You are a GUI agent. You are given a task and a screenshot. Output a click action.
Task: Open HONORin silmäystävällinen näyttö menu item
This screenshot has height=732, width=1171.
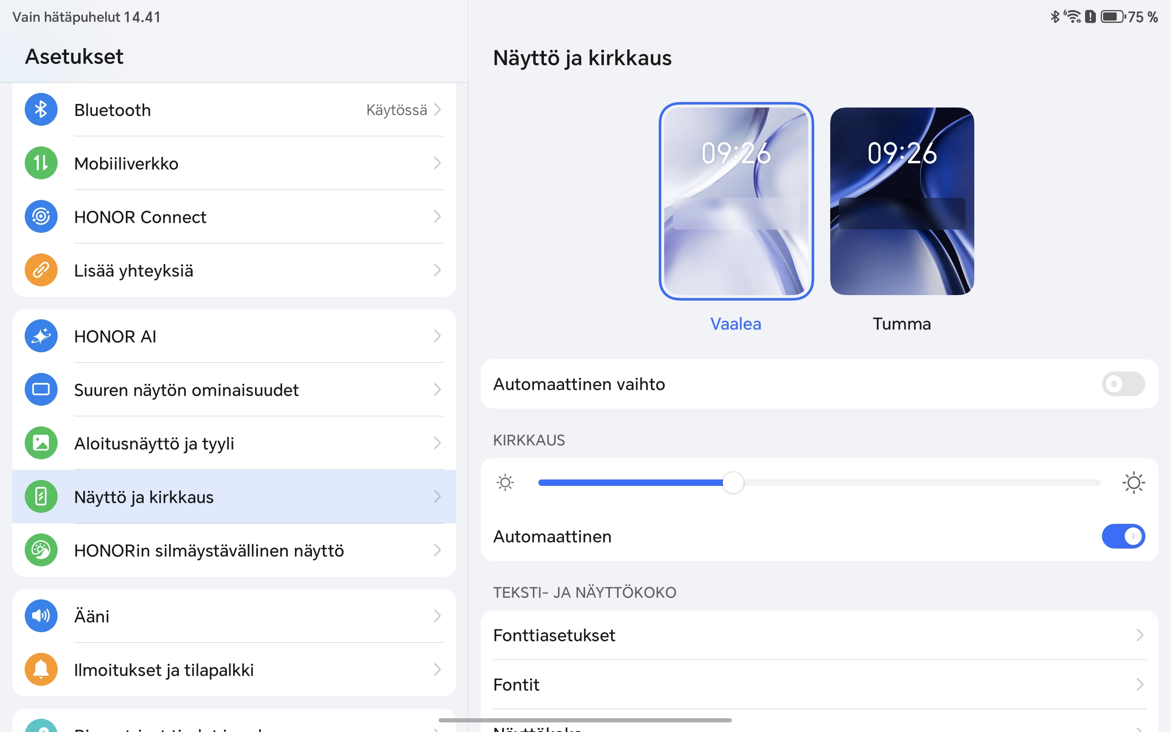(209, 550)
